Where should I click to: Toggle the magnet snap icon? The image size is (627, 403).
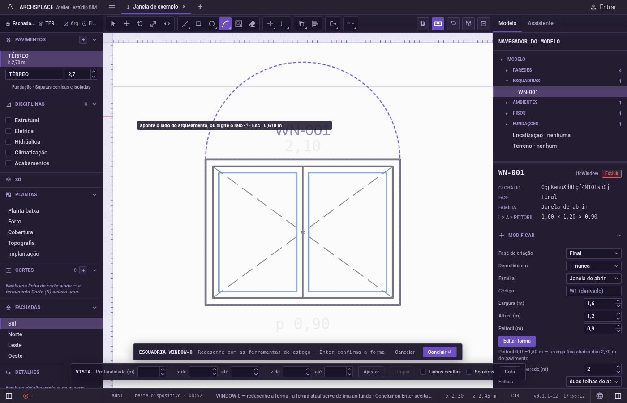(x=422, y=24)
